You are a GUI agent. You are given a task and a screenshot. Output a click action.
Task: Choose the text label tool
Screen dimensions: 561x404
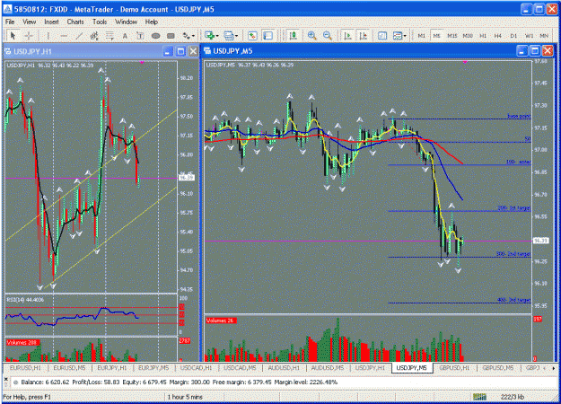pyautogui.click(x=140, y=35)
